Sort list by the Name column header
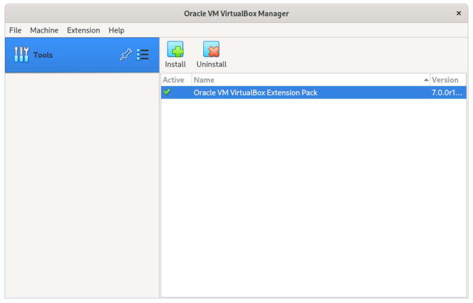473x303 pixels. tap(204, 80)
